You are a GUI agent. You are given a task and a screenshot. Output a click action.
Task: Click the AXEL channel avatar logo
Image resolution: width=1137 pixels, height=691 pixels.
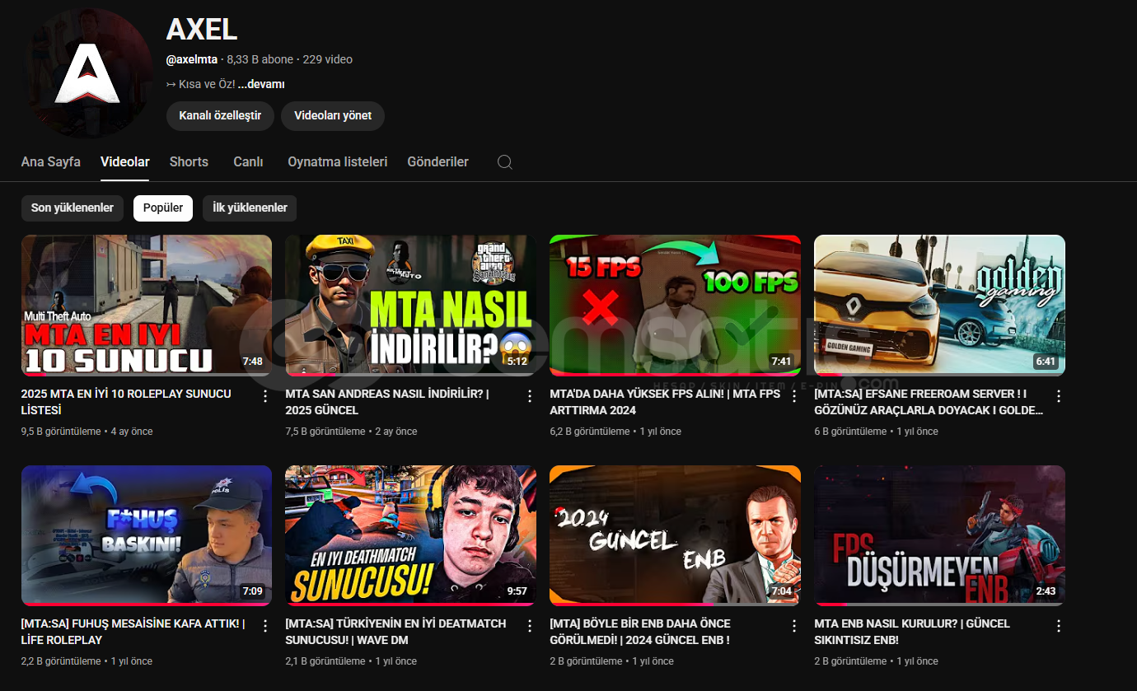click(x=87, y=73)
